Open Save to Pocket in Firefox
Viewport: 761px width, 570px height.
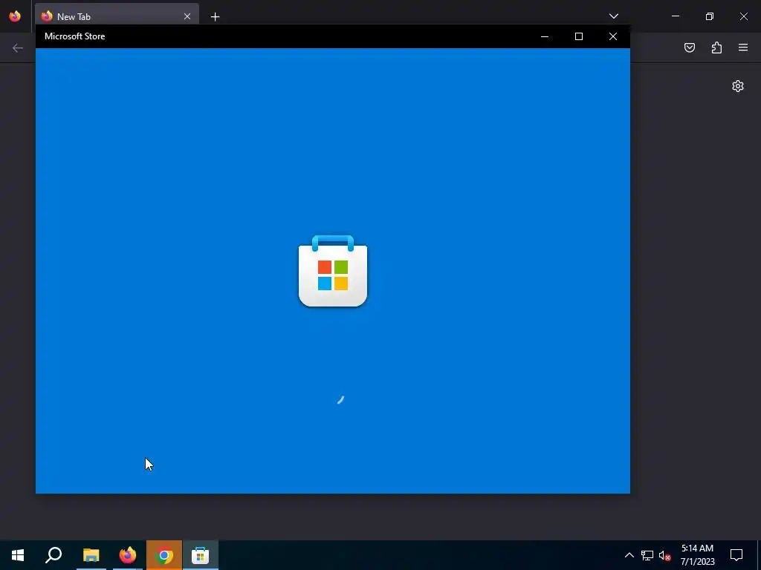coord(689,47)
